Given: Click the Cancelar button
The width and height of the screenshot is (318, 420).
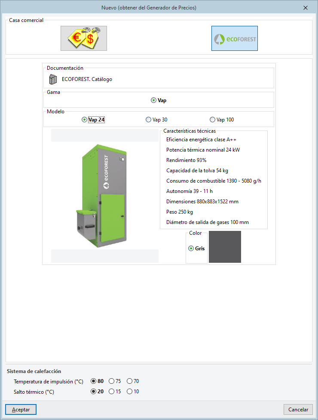Looking at the screenshot, I should pos(298,410).
